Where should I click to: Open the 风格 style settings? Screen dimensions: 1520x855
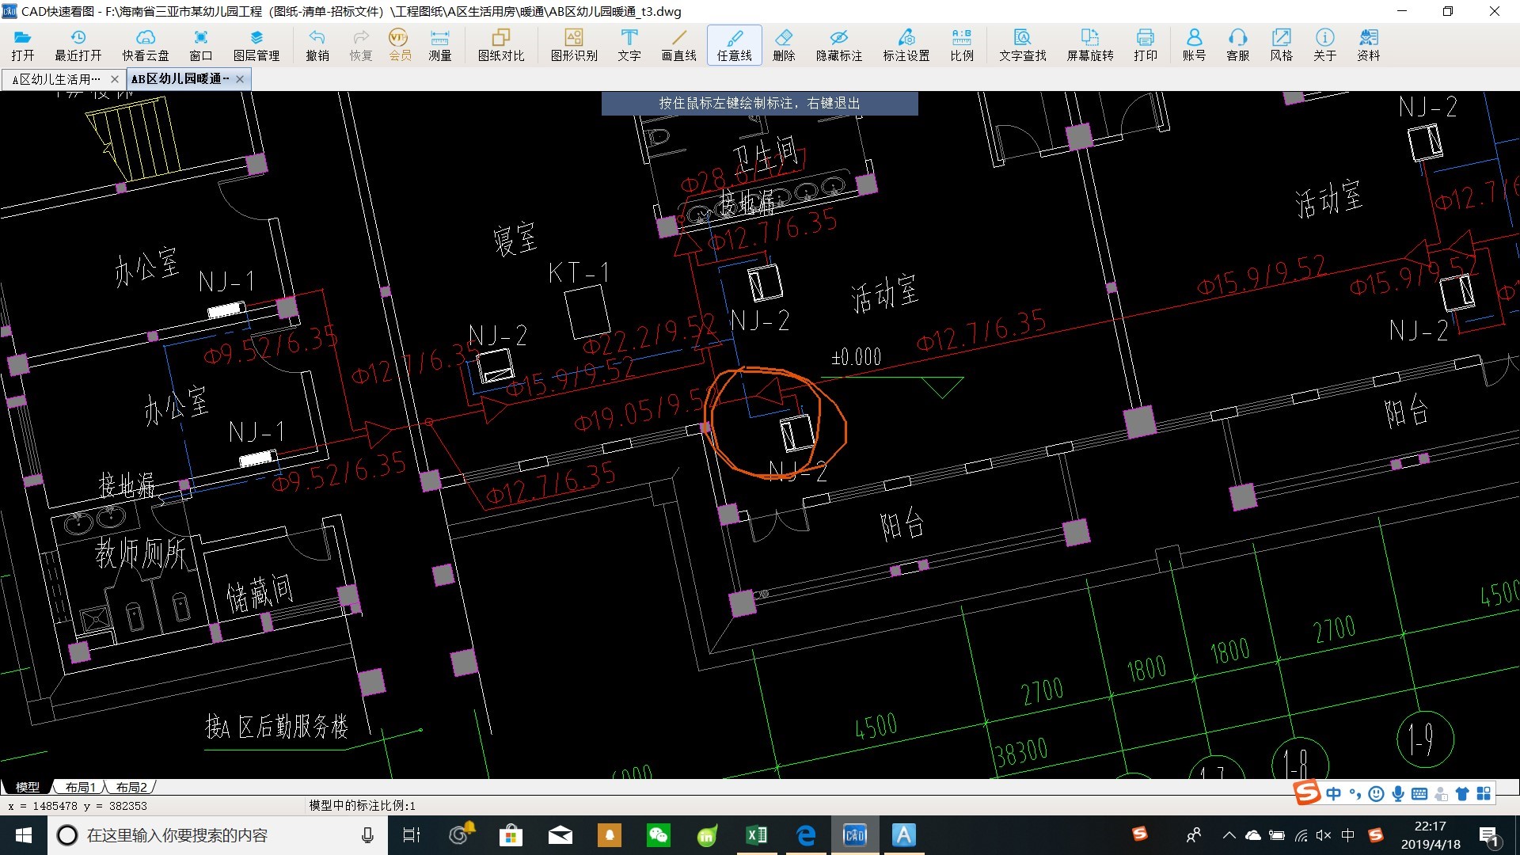click(1281, 45)
